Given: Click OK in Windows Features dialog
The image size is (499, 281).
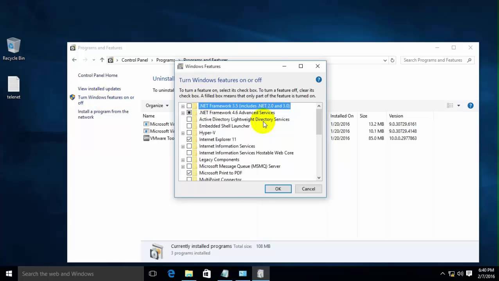Looking at the screenshot, I should (278, 189).
